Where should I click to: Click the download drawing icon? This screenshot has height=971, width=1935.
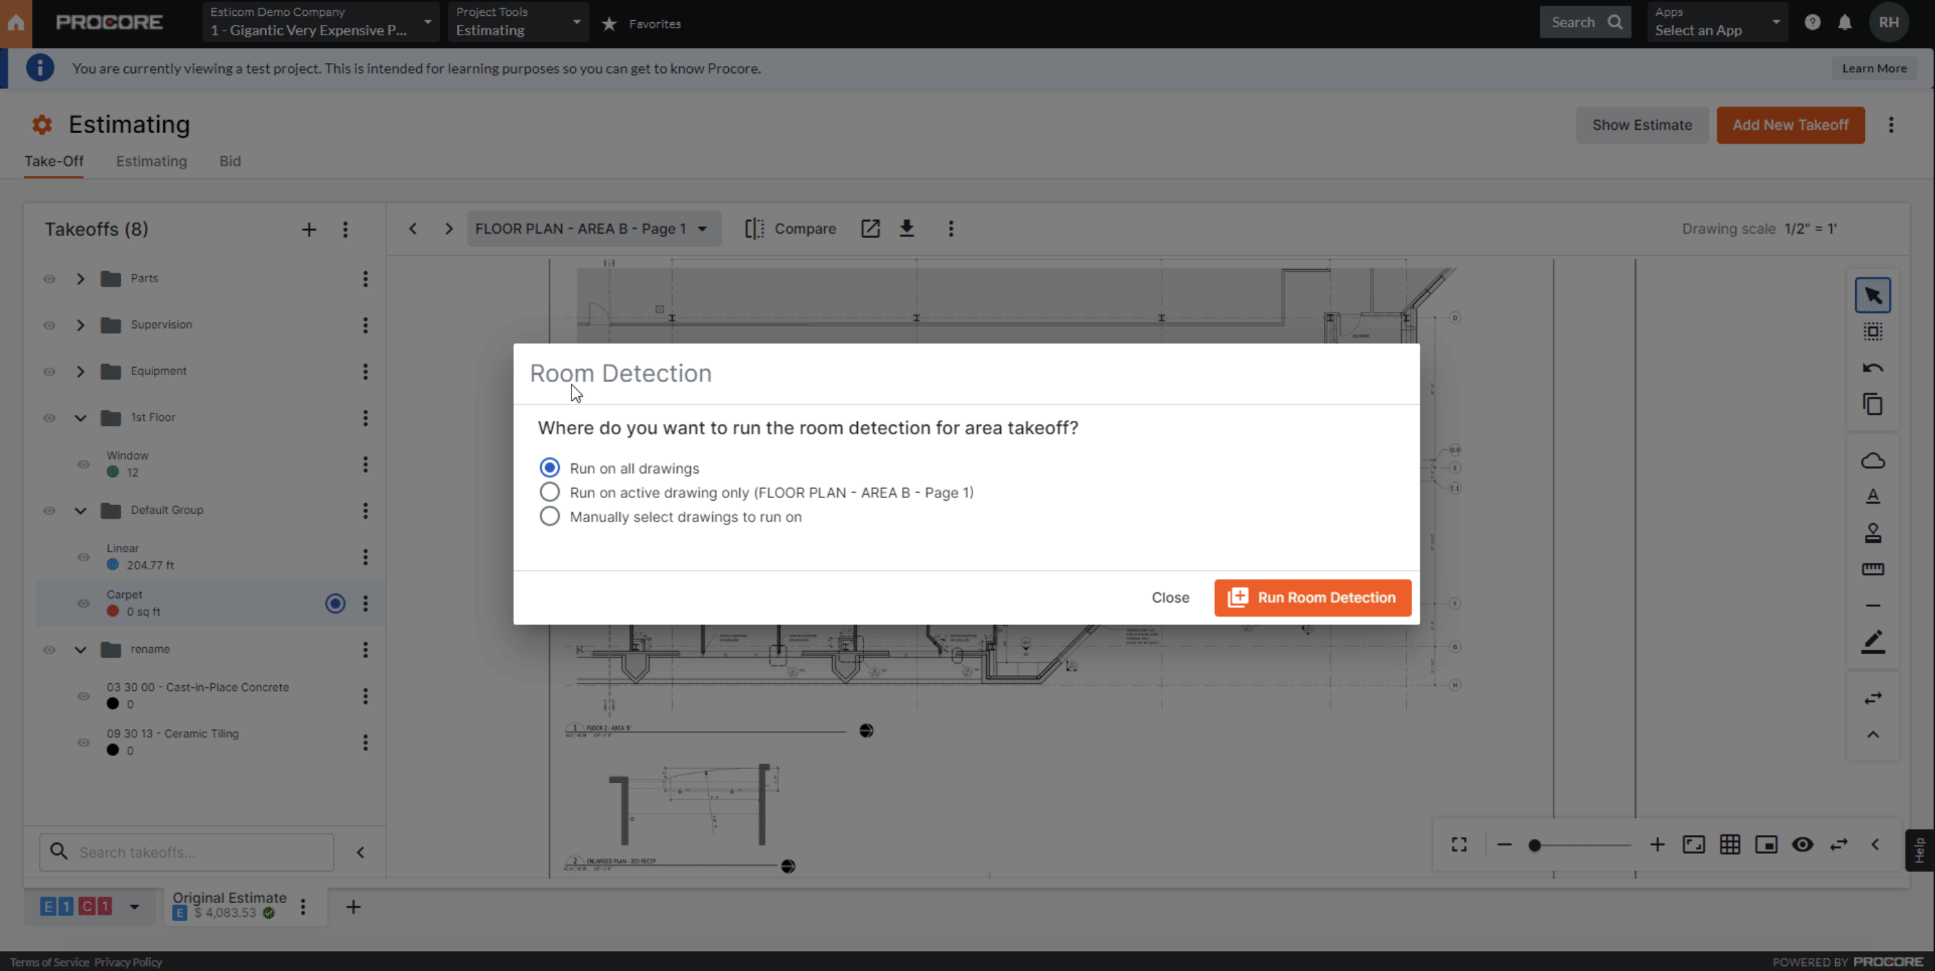click(x=907, y=228)
